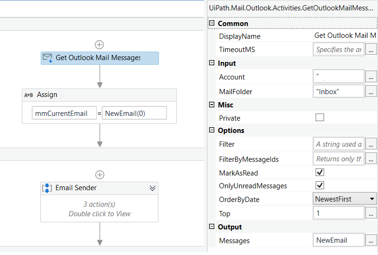
Task: Collapse the Misc property section
Action: 211,105
